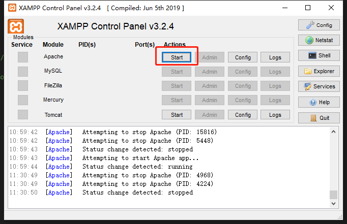Click the FileZilla module name label
Viewport: 347px width, 224px height.
click(x=53, y=85)
